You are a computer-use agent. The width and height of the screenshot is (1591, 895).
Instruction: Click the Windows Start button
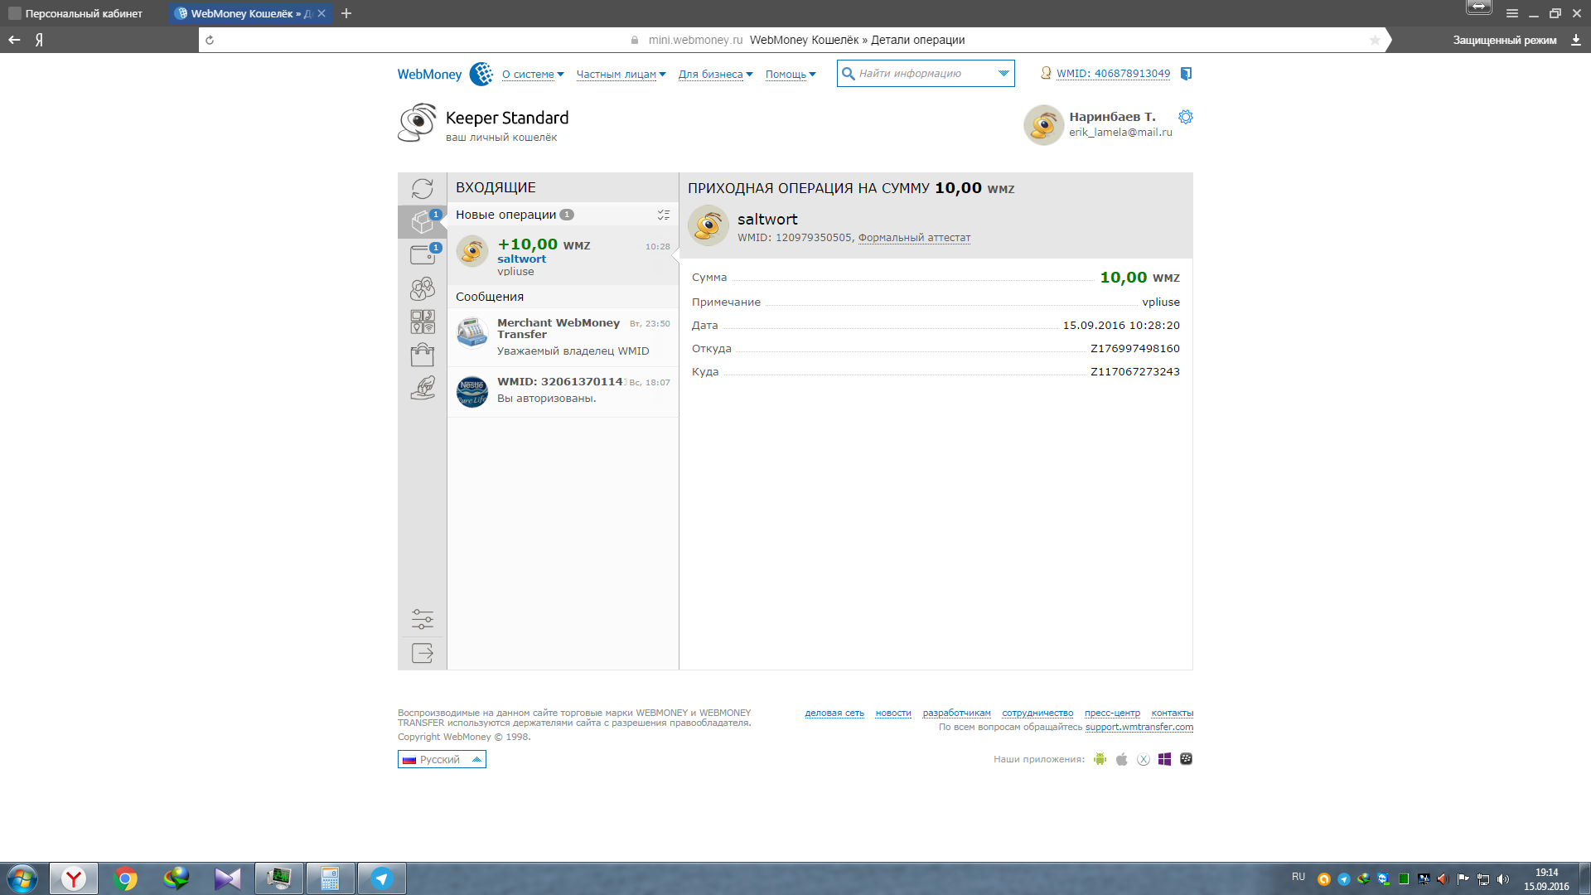[22, 878]
